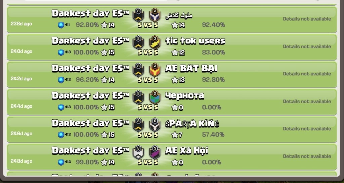Select the war entry from 246d ago
344x183 pixels.
point(172,130)
